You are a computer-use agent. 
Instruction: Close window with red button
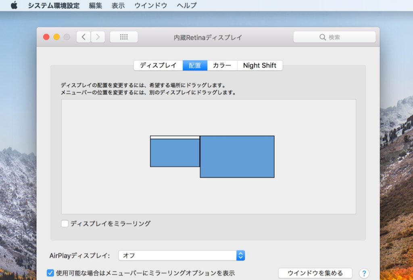[x=46, y=37]
